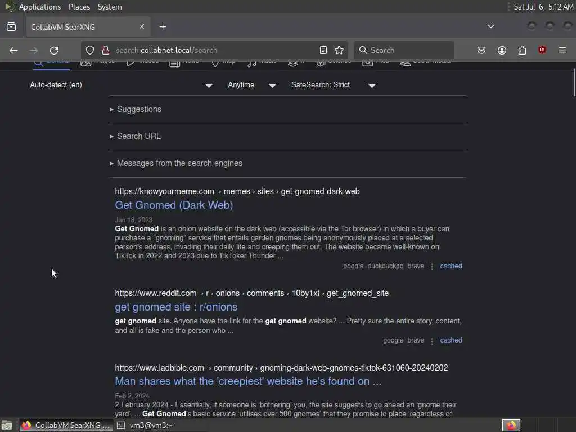Close the CollabVM SearXNG tab
The height and width of the screenshot is (432, 576).
pyautogui.click(x=141, y=26)
